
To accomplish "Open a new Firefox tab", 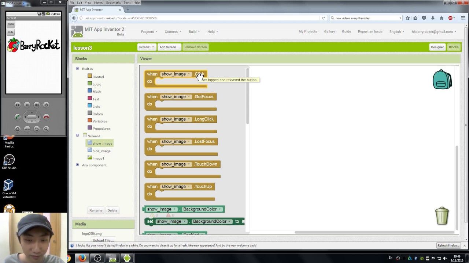I will point(128,9).
